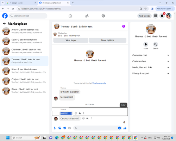Image resolution: width=176 pixels, height=141 pixels.
Task: Open the Elijah conversation
Action: (x=25, y=41)
